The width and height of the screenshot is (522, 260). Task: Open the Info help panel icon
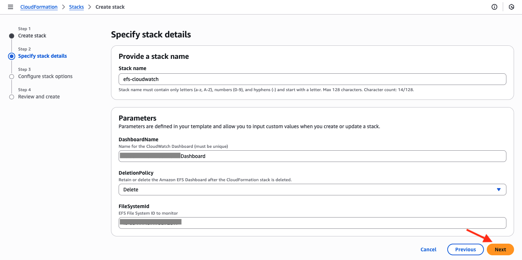494,7
